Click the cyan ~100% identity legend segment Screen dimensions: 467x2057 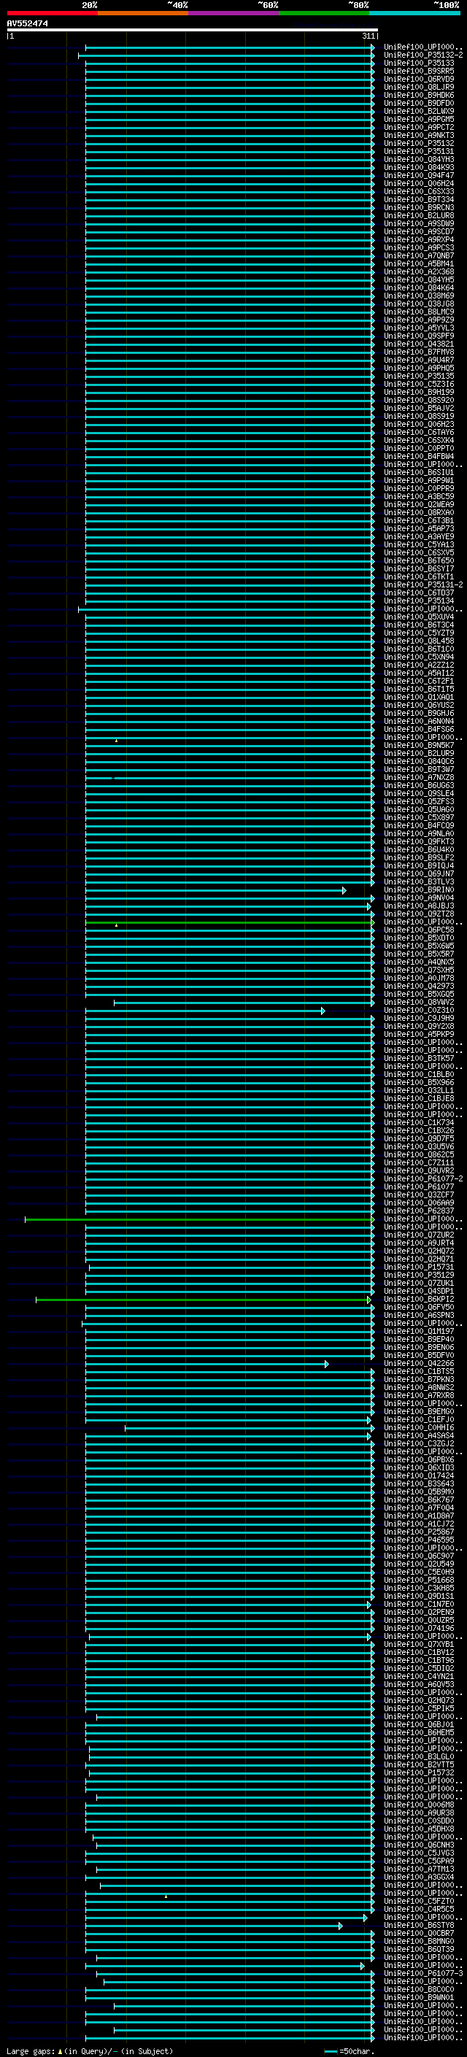click(414, 13)
